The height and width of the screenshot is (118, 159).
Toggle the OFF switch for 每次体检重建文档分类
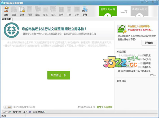pos(8,107)
